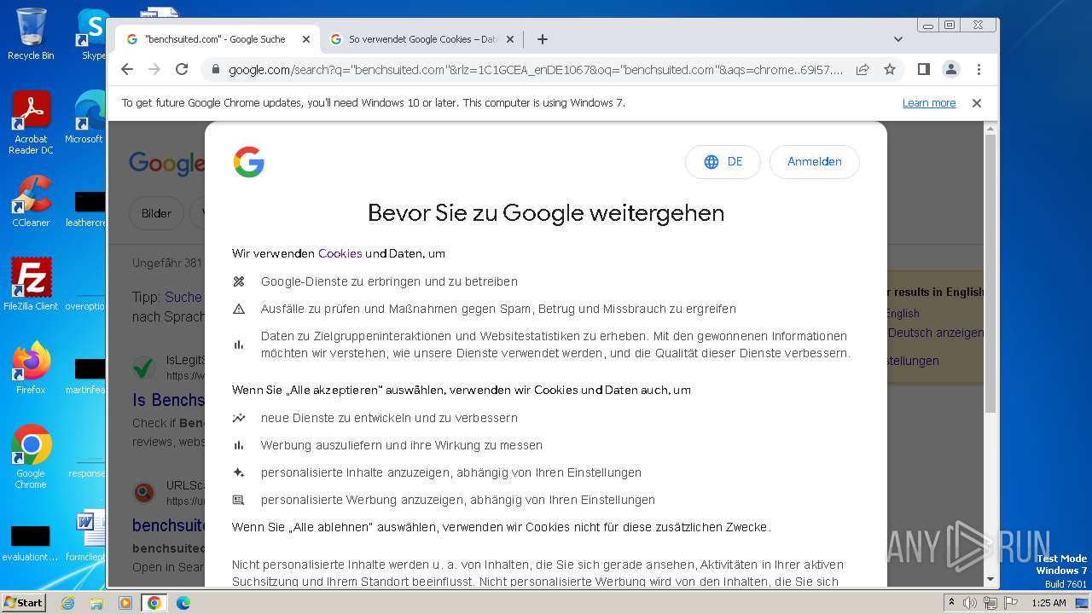Select the 'benchsuited.com - Google Suche' tab

[x=218, y=39]
